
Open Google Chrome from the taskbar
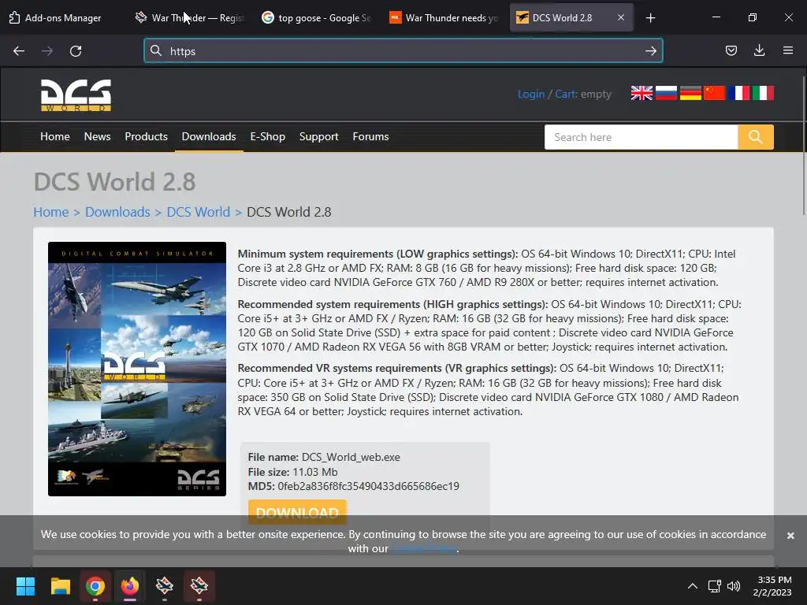tap(95, 586)
